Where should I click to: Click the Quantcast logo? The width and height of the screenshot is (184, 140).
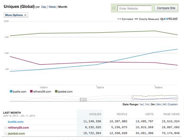pos(169,19)
